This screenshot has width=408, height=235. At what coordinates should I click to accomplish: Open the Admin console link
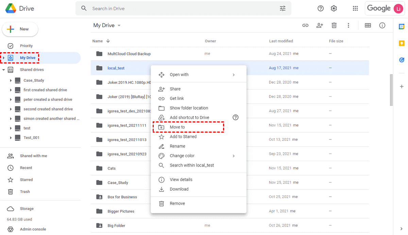(x=33, y=229)
